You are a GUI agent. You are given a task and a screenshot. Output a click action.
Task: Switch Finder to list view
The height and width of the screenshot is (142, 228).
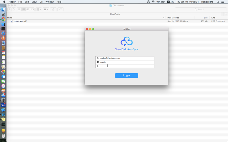[x=23, y=9]
